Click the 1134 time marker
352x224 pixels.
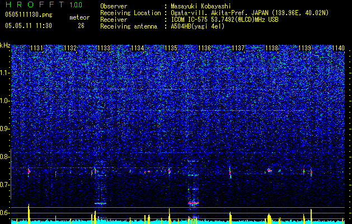pyautogui.click(x=138, y=48)
